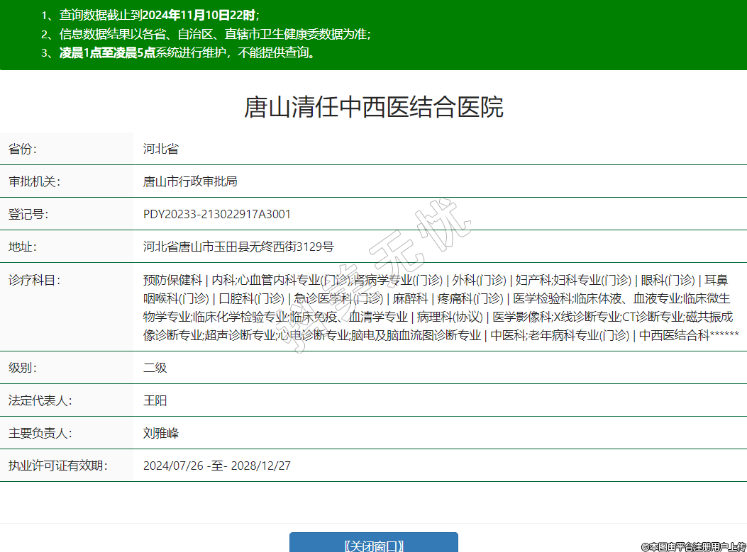The width and height of the screenshot is (747, 552).
Task: Select the 诊疗科目 field label
Action: click(33, 280)
